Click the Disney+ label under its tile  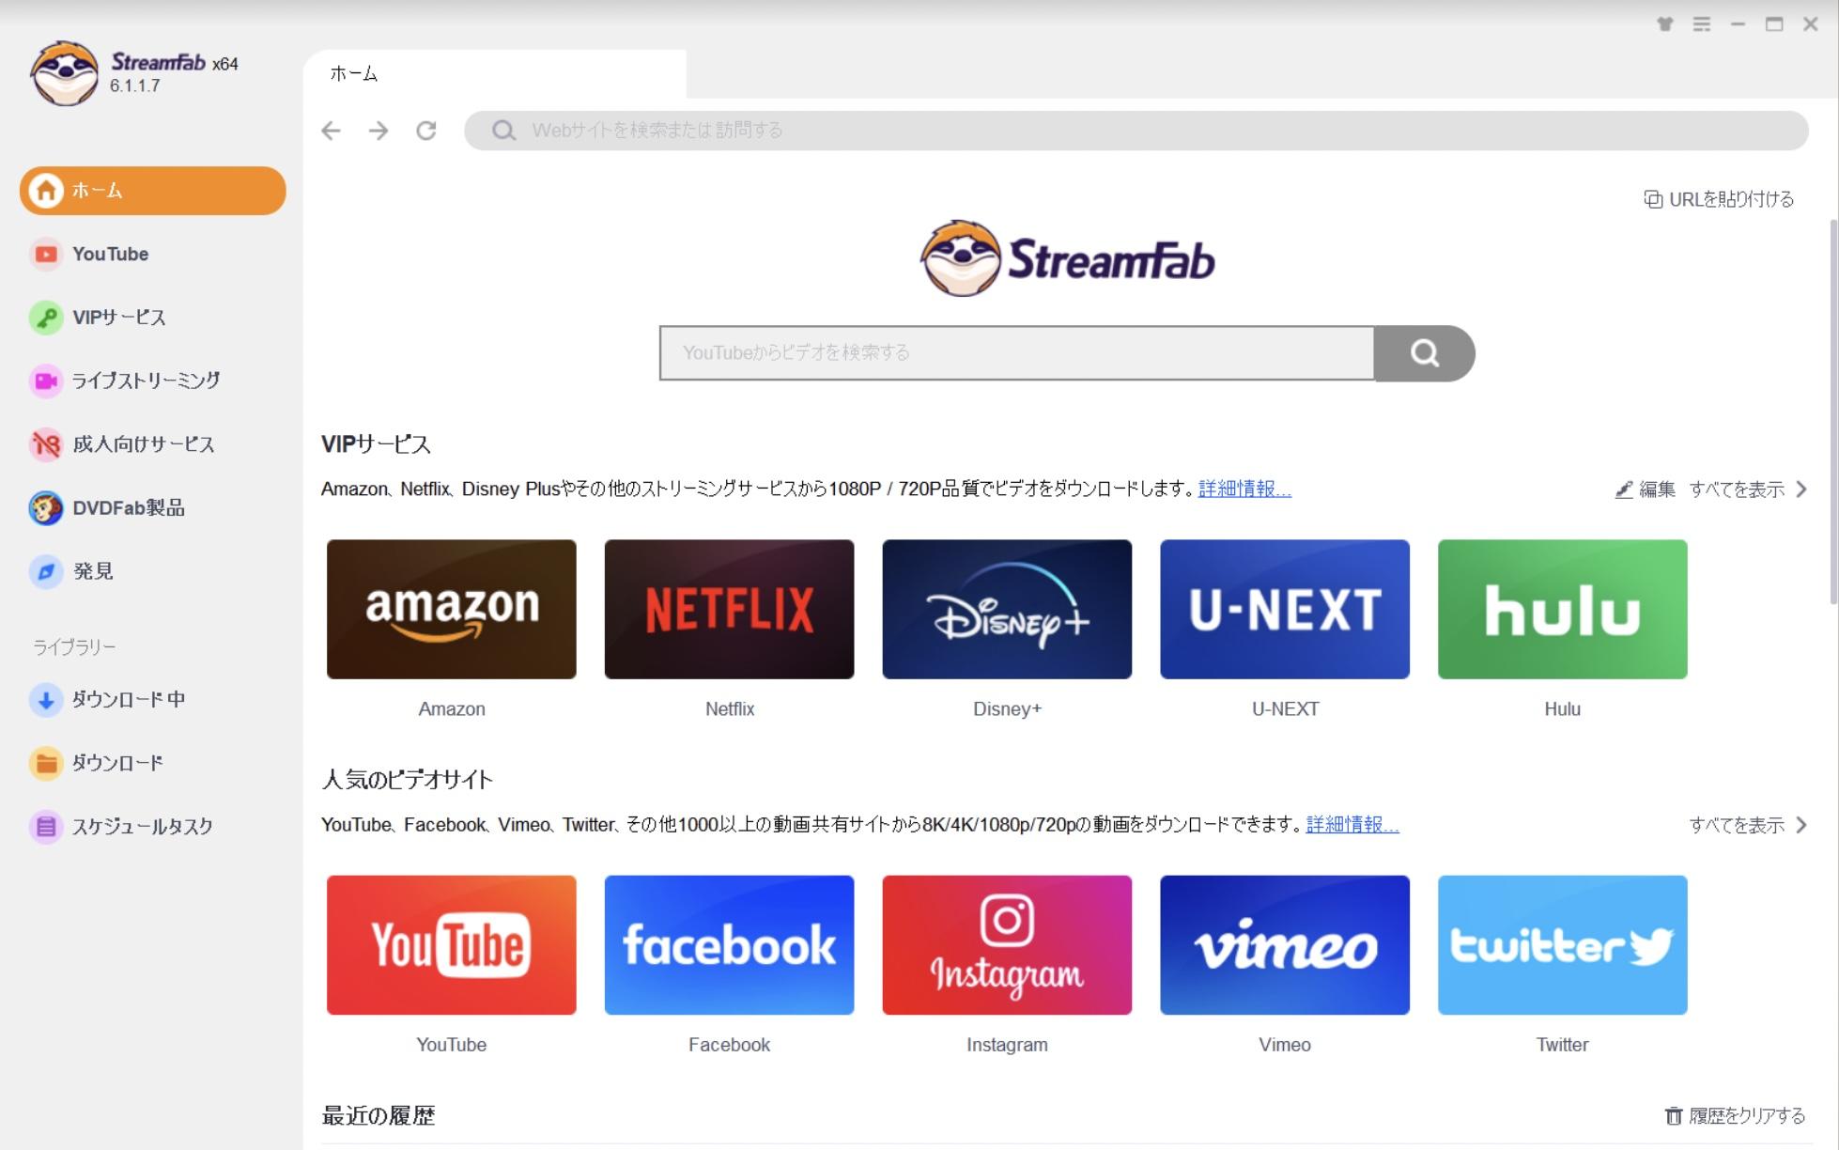[1007, 709]
